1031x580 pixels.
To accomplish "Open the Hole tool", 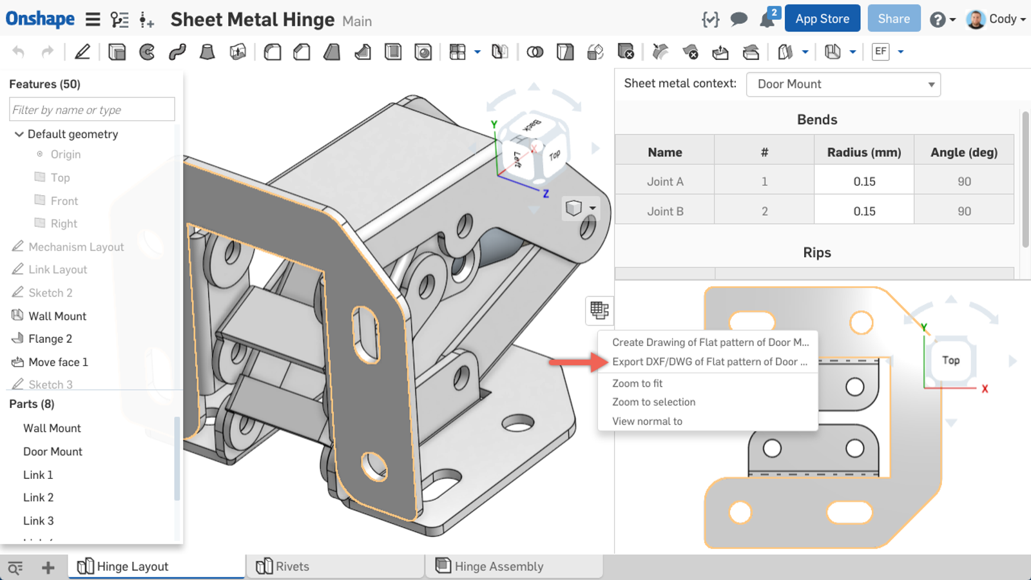I will coord(424,52).
